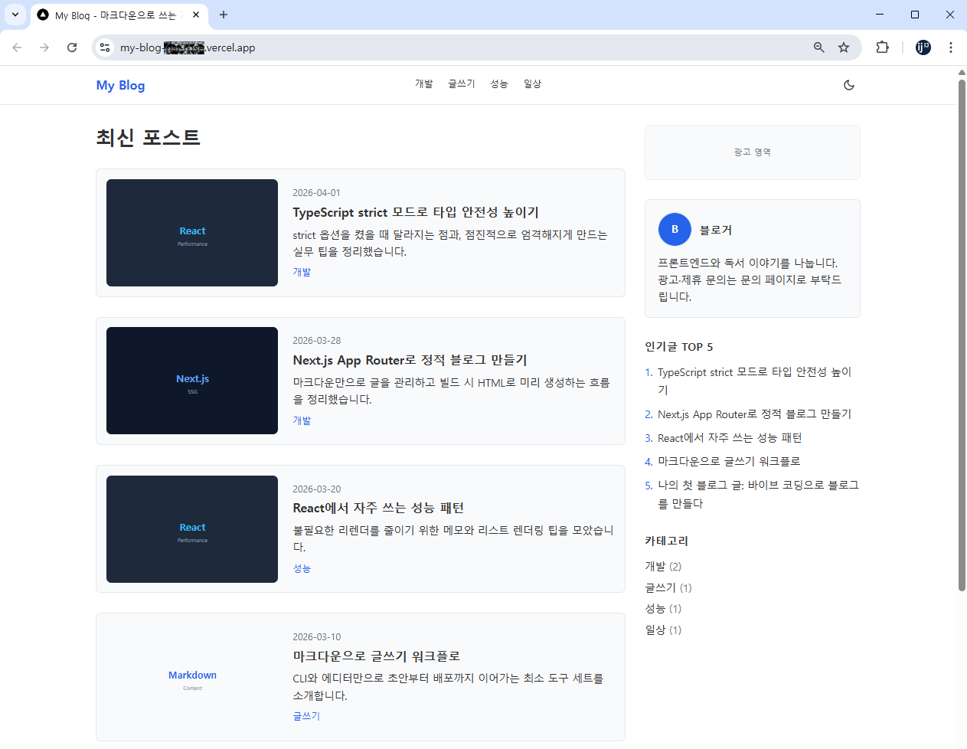Click inside the browser address bar
The height and width of the screenshot is (749, 967).
coord(306,47)
